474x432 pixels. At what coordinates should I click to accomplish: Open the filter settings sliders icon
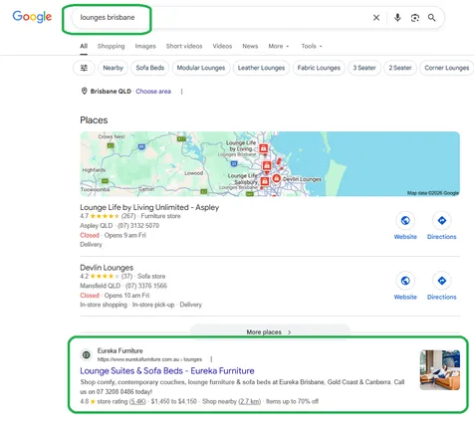click(x=84, y=68)
